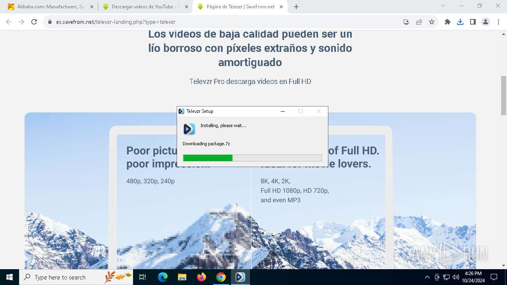Viewport: 507px width, 285px height.
Task: Share this page icon
Action: tap(419, 22)
